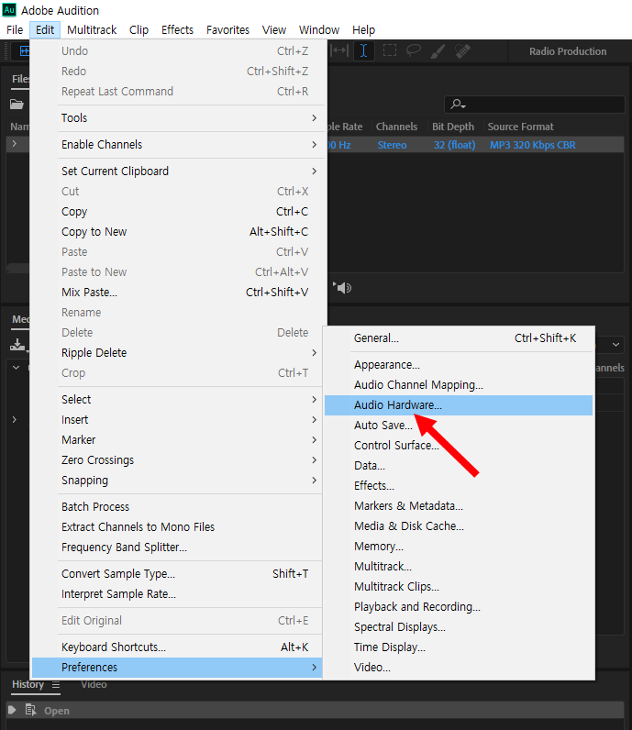632x730 pixels.
Task: Select the Time Selection tool
Action: tap(364, 50)
